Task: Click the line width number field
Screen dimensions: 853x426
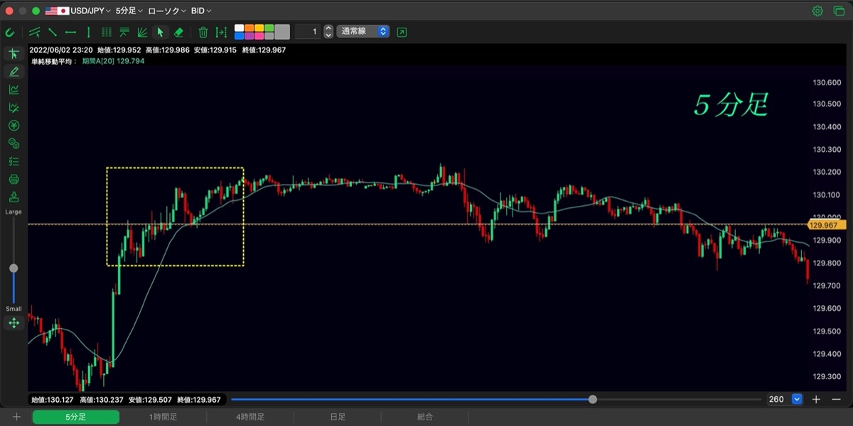Action: (308, 31)
